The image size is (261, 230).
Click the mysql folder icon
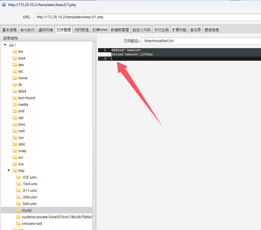[18, 210]
